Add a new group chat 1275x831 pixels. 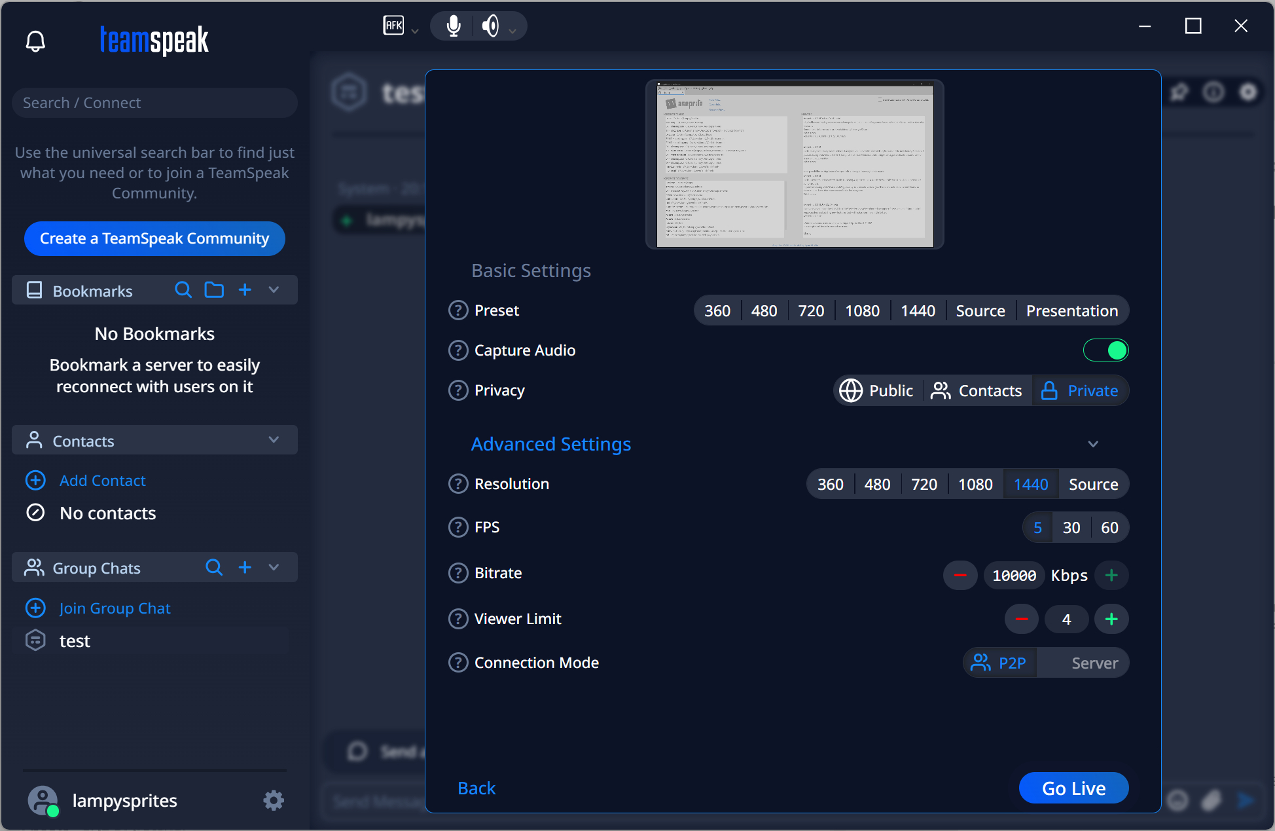click(x=245, y=568)
